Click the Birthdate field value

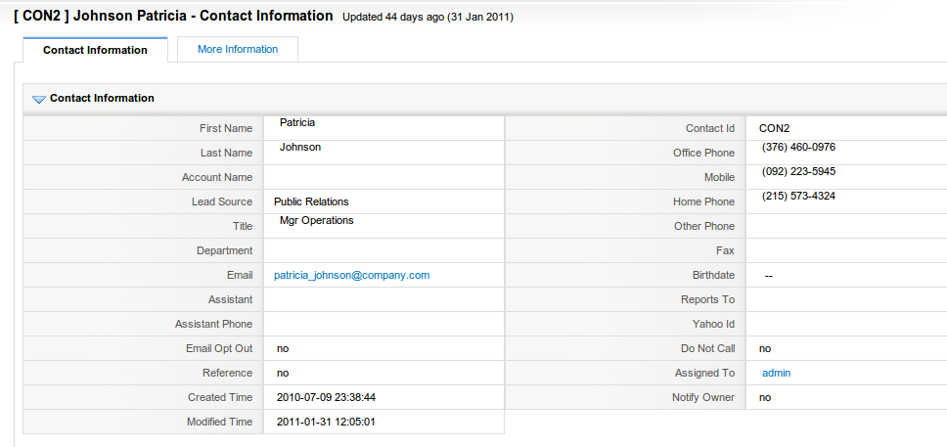769,276
